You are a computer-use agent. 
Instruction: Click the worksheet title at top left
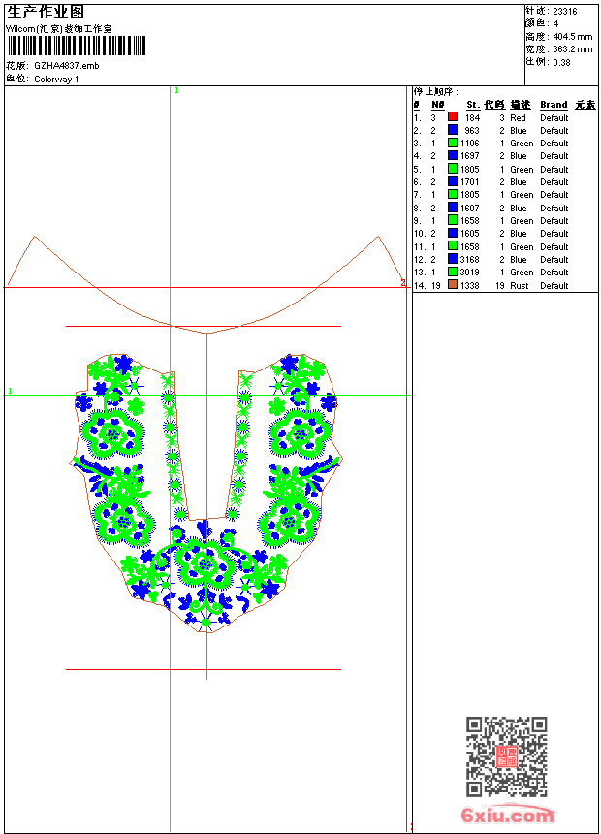pos(46,13)
